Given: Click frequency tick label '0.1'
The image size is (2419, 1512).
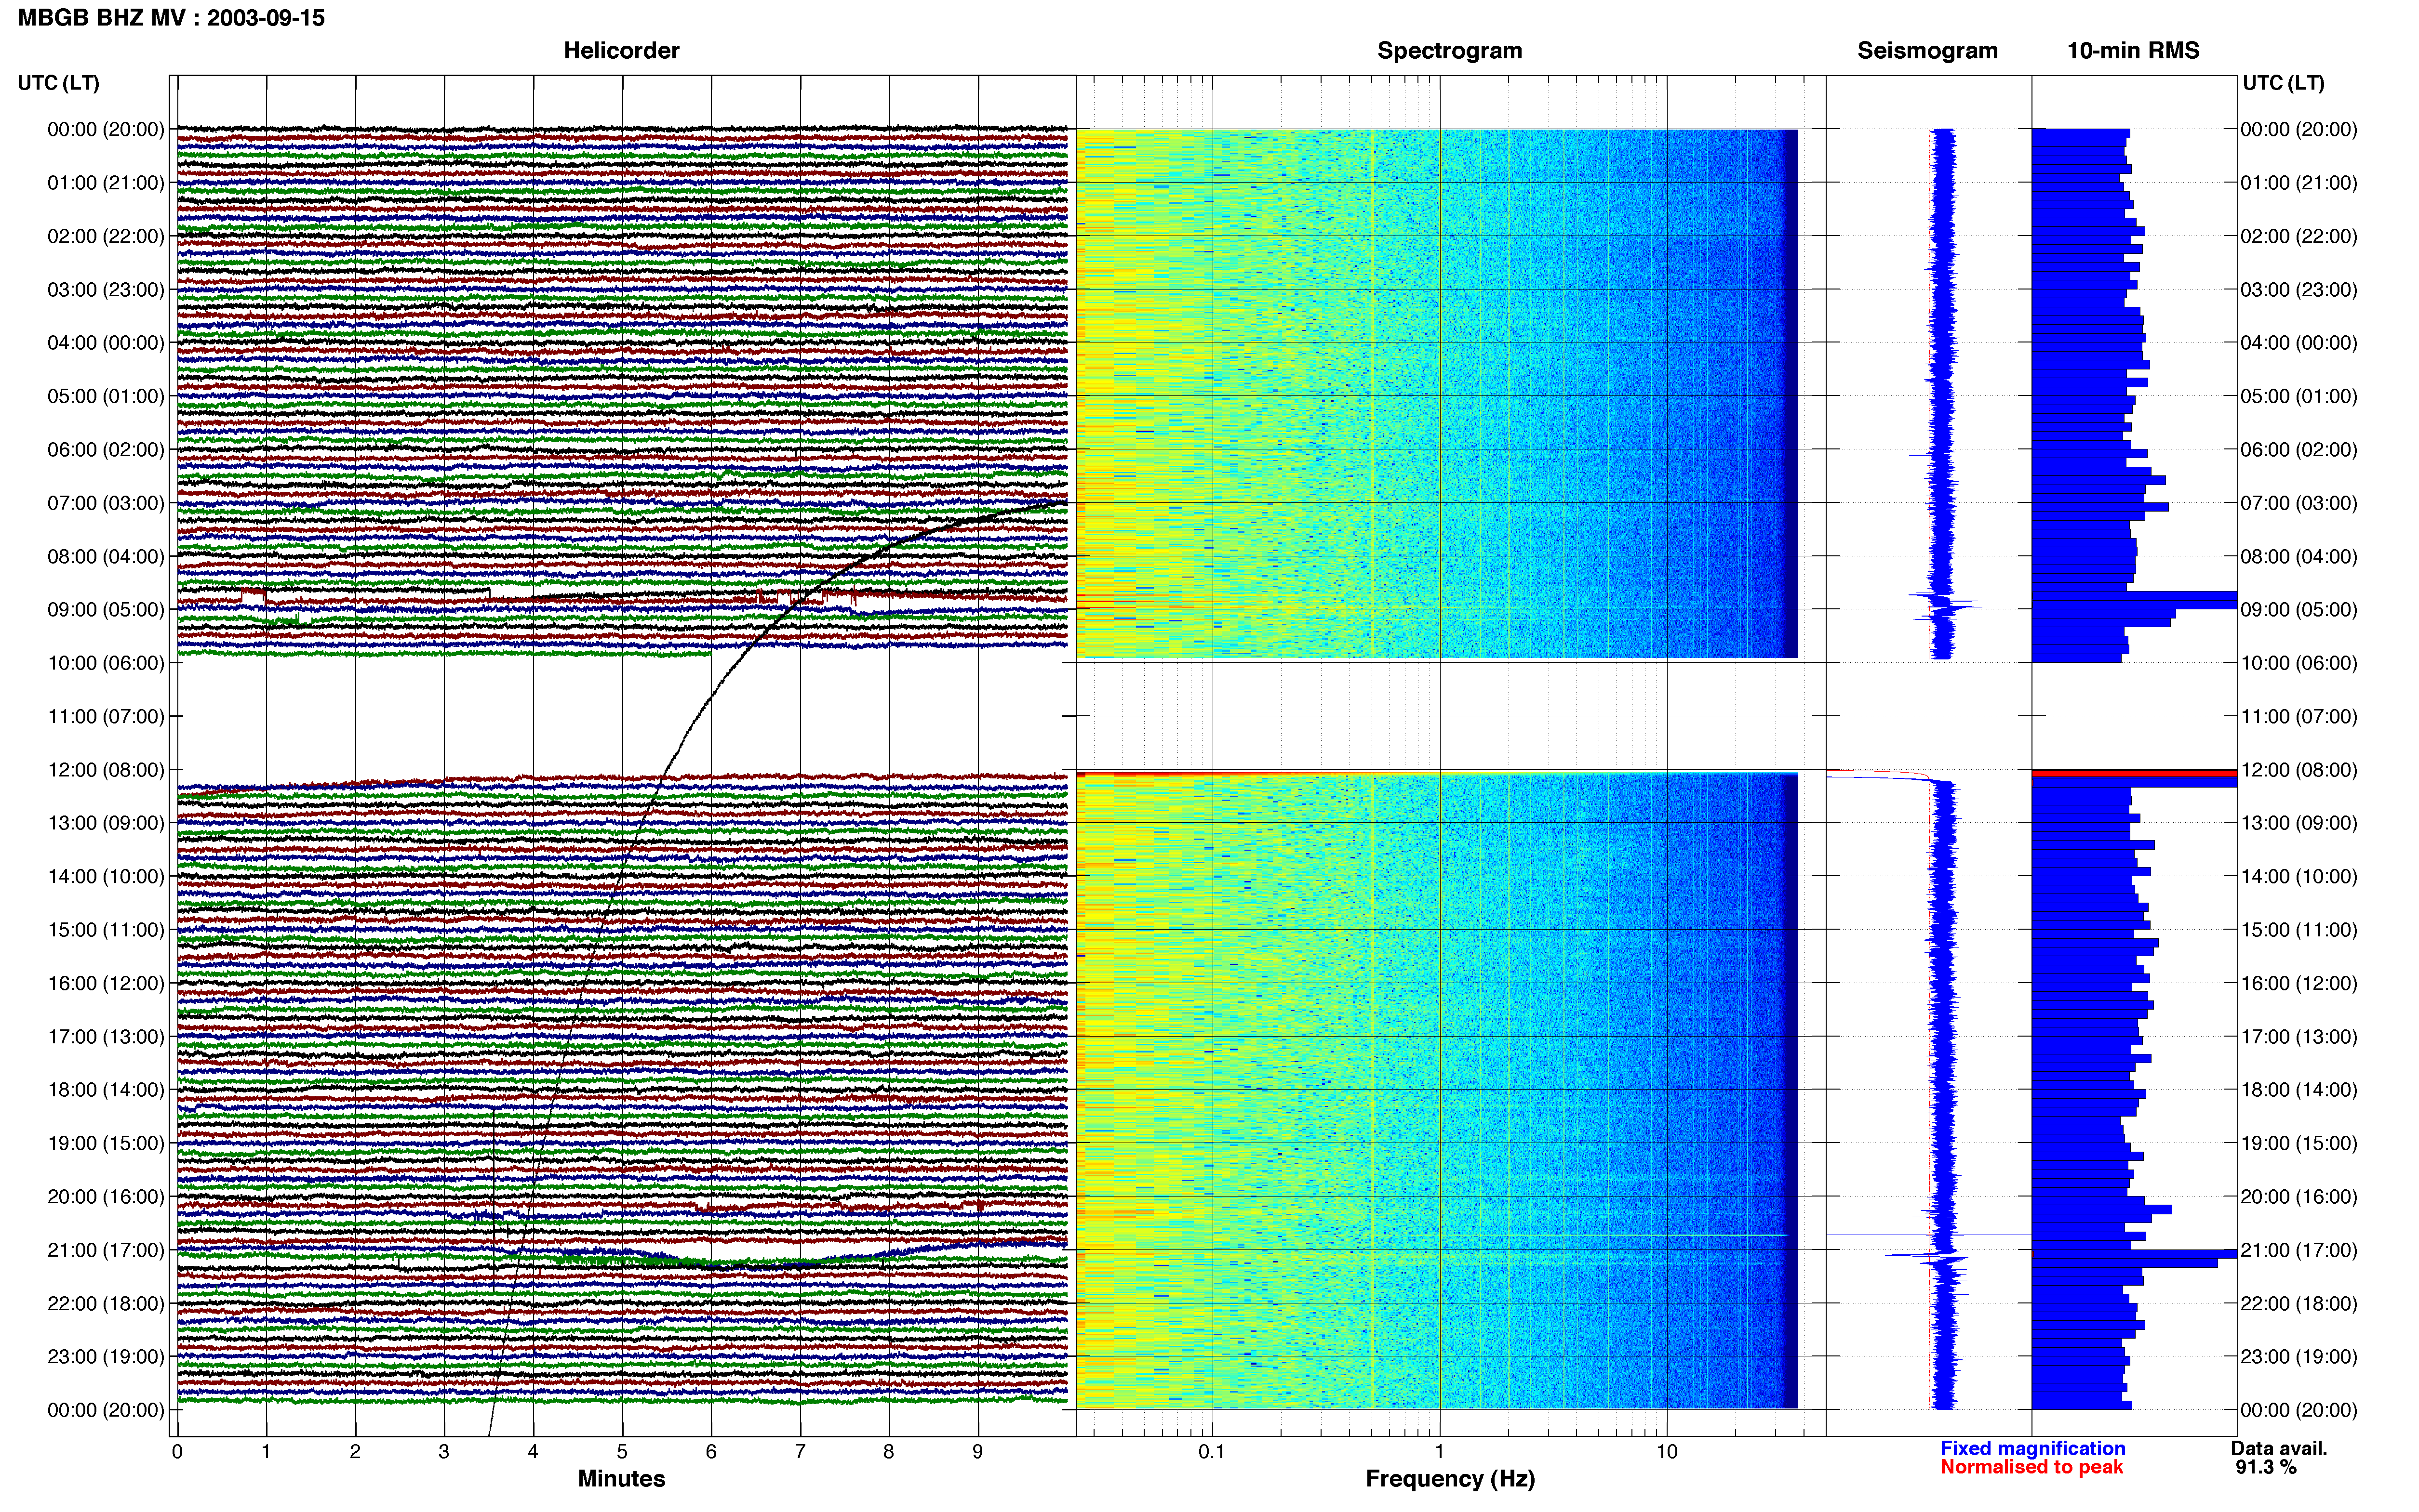Looking at the screenshot, I should click(x=1212, y=1452).
